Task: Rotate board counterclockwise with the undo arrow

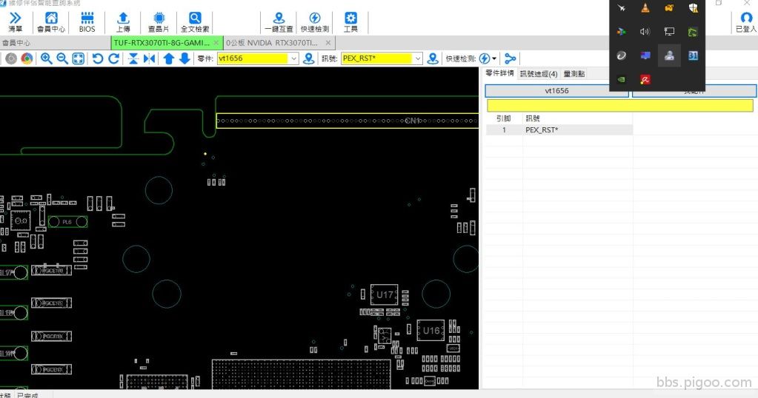Action: point(98,58)
